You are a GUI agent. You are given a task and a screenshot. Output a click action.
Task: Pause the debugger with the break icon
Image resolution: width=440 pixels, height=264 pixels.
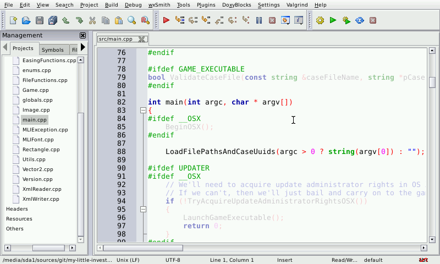[x=259, y=20]
